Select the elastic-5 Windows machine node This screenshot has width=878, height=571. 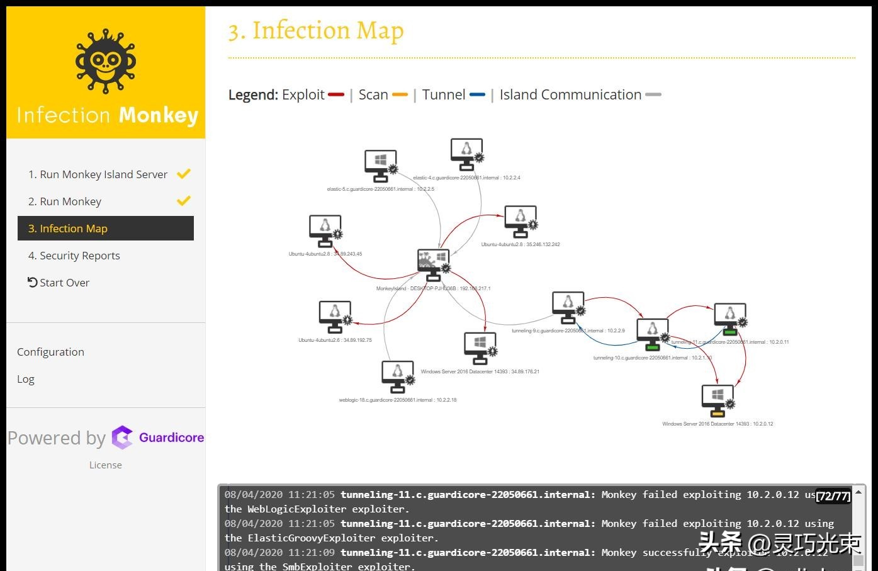381,166
